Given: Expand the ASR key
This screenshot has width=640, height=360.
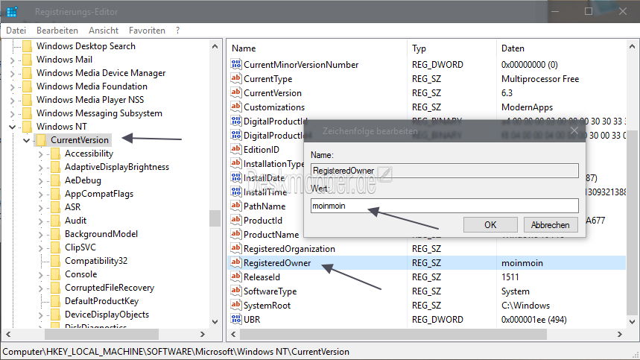Looking at the screenshot, I should [40, 208].
